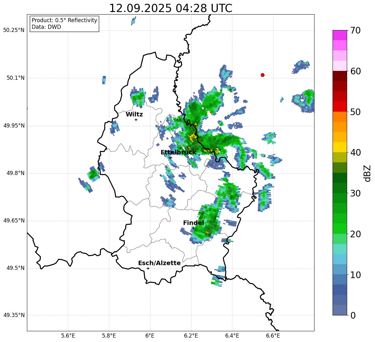Click the 60 tick label on colorbar
The width and height of the screenshot is (375, 342).
tap(355, 71)
